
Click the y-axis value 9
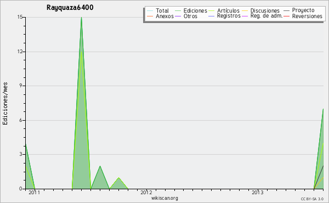tap(21, 86)
